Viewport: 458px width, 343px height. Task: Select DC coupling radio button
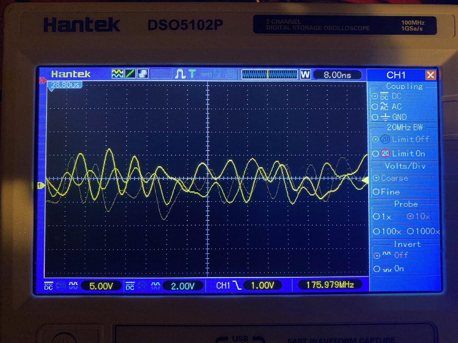tap(375, 96)
